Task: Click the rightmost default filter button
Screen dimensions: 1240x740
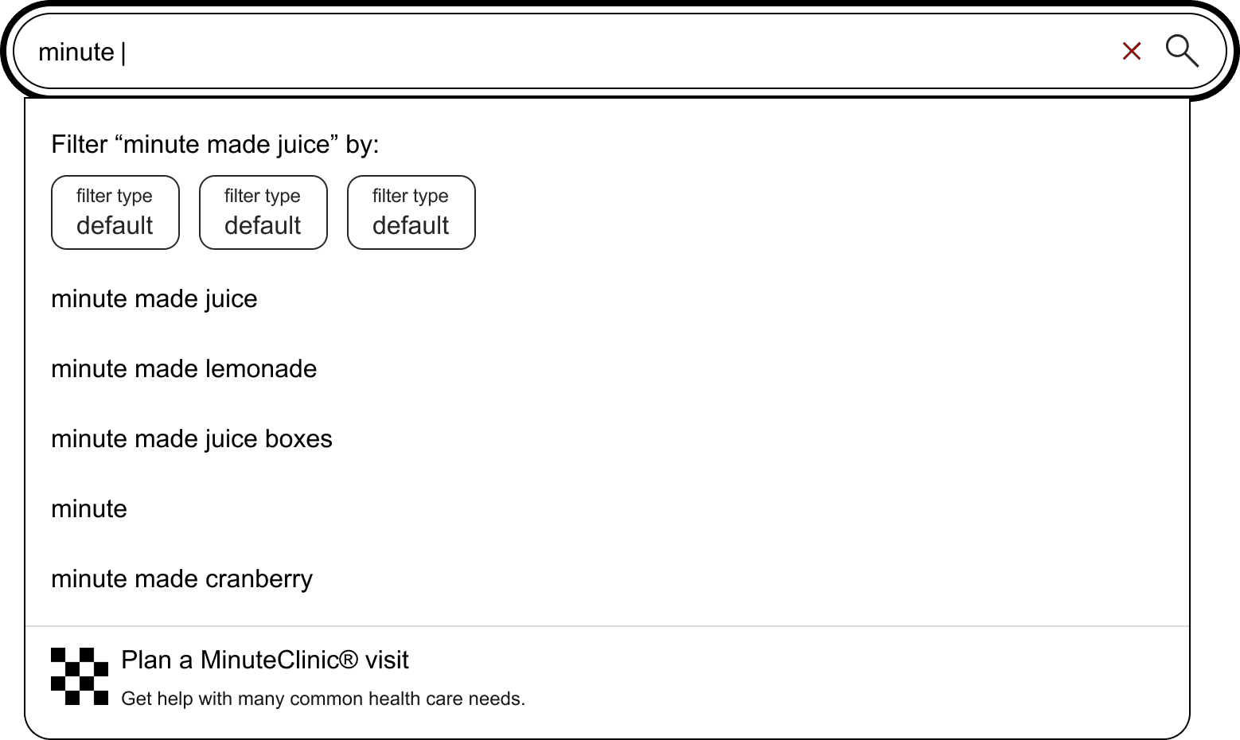Action: pos(411,212)
